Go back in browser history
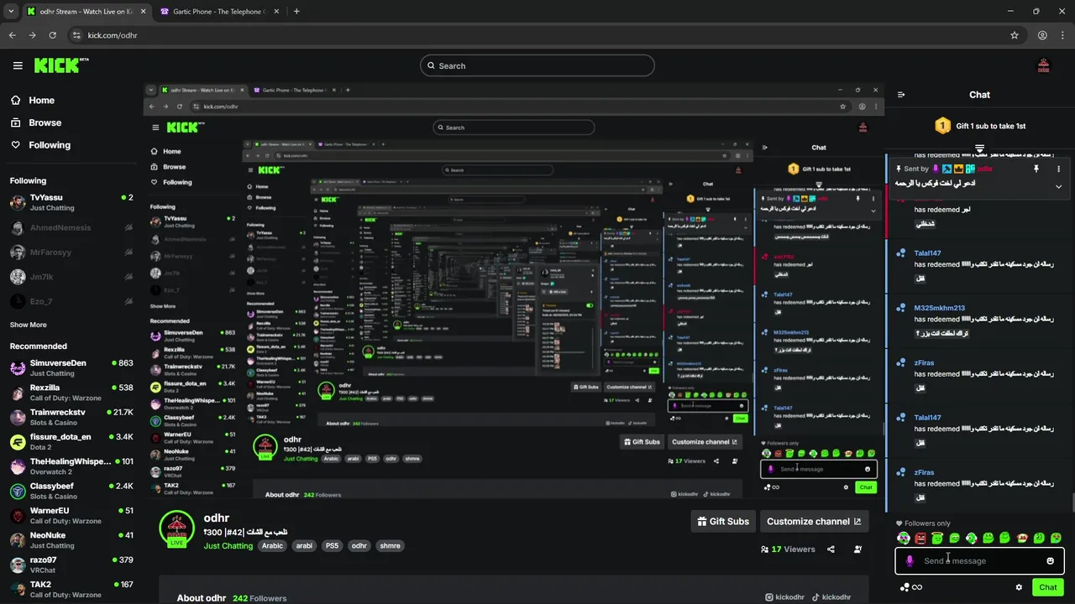1075x604 pixels. coord(13,35)
